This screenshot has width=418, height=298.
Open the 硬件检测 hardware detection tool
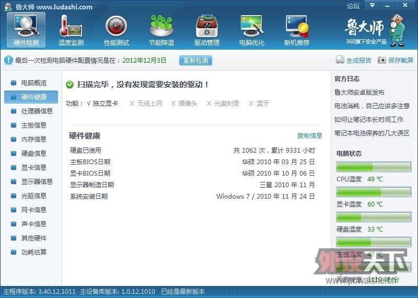[26, 30]
